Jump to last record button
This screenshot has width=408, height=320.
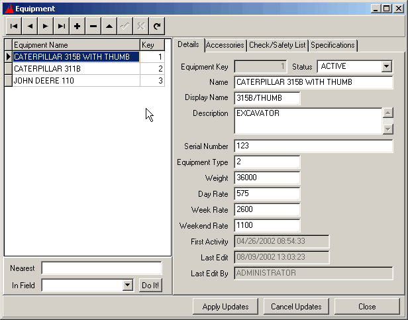click(x=62, y=26)
